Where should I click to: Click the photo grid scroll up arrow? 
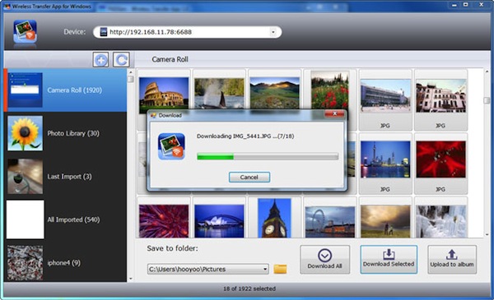487,72
